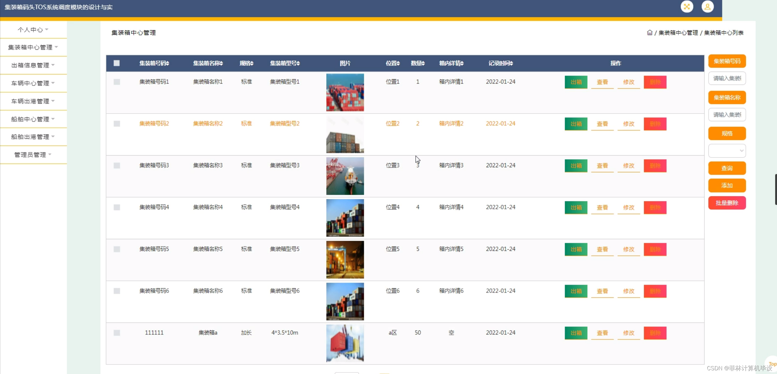Screen dimensions: 777x374
Task: Toggle the select-all checkbox in table header
Action: 117,63
